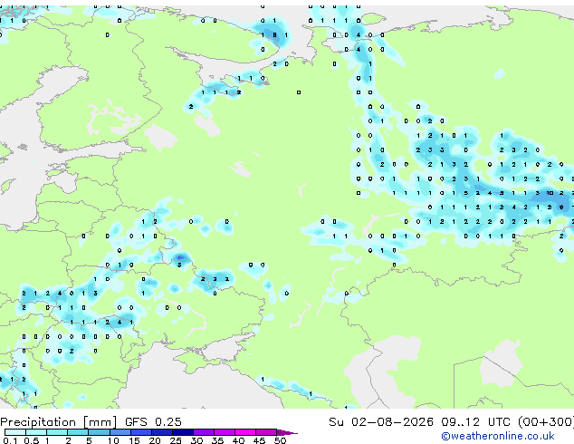
Task: Click the legend number "50"
Action: coord(280,440)
